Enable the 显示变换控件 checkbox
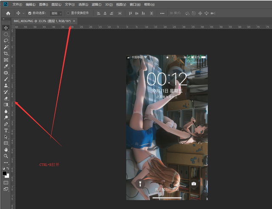The height and width of the screenshot is (209, 272). 68,13
